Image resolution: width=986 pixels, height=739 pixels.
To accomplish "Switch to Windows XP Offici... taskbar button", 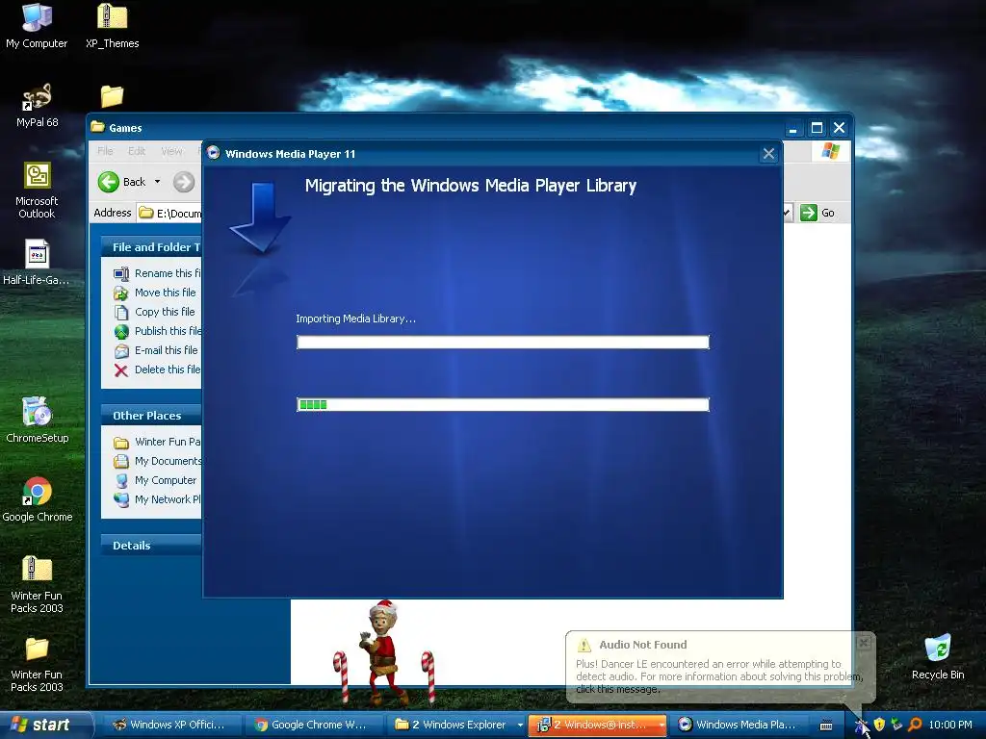I will click(169, 725).
